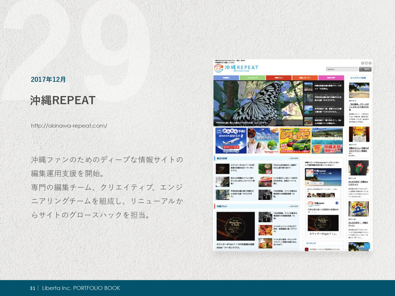The width and height of the screenshot is (395, 296).
Task: Click the 沖縄REPEAT round logo emblem
Action: point(219,68)
